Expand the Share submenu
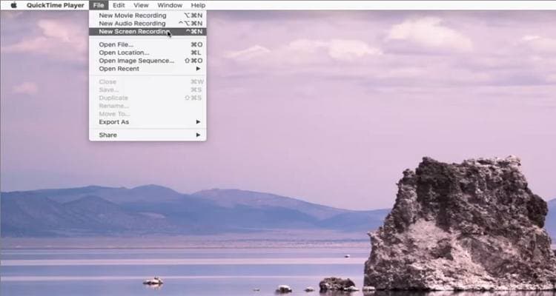 (x=148, y=135)
